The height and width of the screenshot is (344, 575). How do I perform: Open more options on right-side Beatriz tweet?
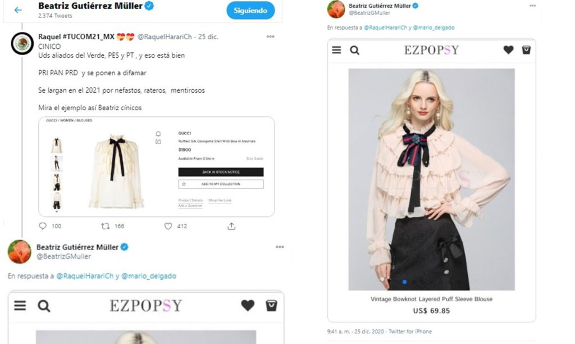point(532,6)
